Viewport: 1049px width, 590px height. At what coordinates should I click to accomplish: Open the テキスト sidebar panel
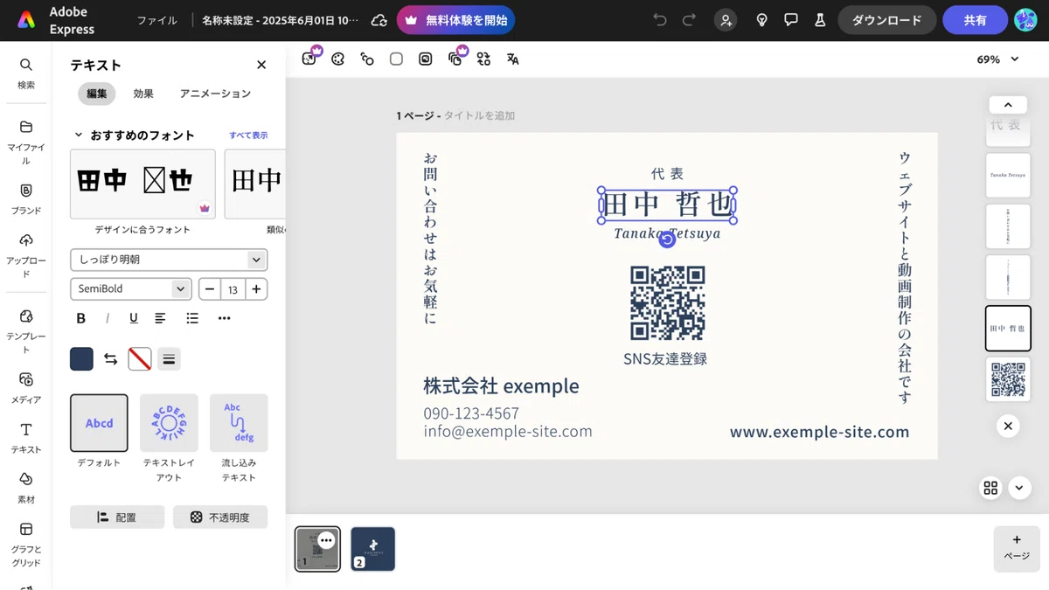point(26,437)
